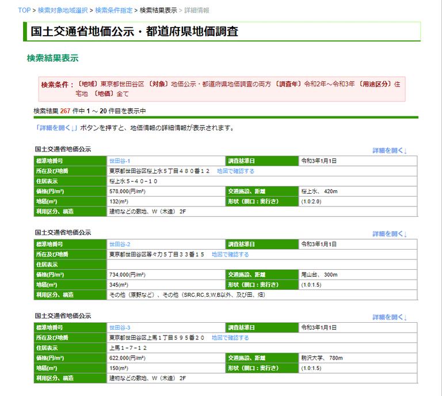This screenshot has height=396, width=442.
Task: Select price value 734,000(円/m²)
Action: (127, 274)
